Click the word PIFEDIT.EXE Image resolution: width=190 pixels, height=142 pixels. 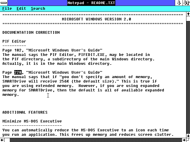tap(92, 55)
